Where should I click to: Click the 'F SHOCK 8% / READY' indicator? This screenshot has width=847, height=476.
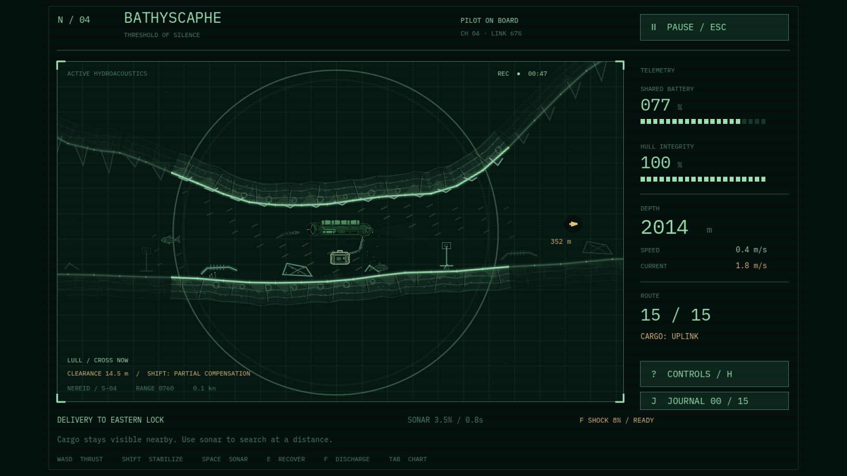[x=617, y=420]
